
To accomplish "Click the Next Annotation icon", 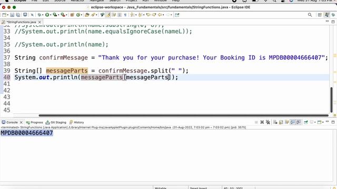I will (132, 15).
